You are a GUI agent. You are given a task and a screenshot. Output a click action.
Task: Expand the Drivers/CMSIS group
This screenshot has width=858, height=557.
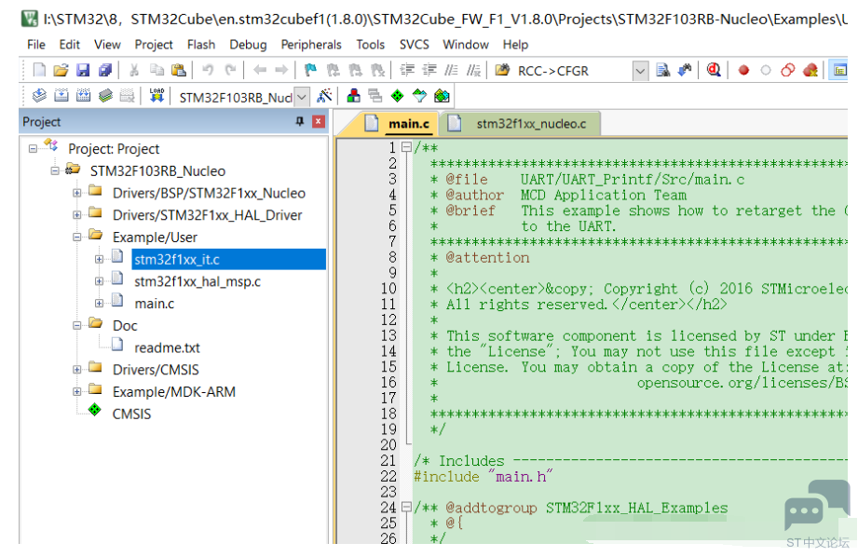76,370
